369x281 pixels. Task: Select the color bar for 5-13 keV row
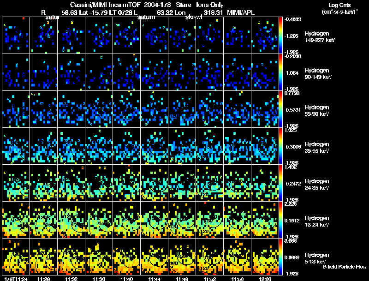[281, 257]
